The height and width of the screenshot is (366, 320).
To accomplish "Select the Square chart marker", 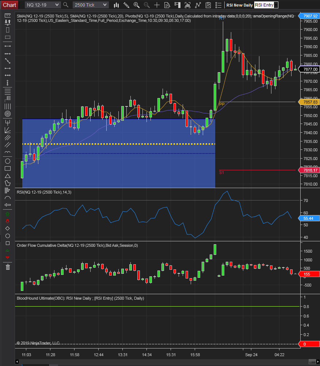I will (7, 243).
